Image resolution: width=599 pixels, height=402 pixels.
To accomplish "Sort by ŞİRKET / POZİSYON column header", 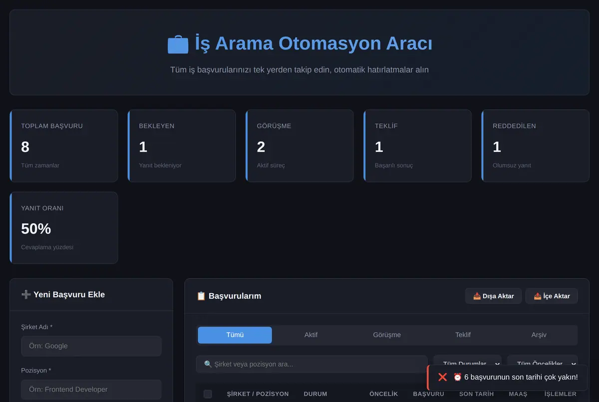I will point(258,394).
